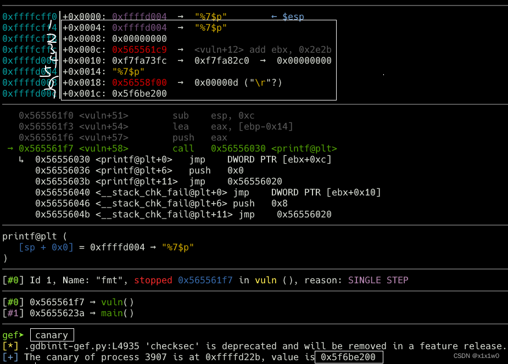Click the <vuln+12> add ebx instruction text
The image size is (508, 364).
click(x=263, y=49)
